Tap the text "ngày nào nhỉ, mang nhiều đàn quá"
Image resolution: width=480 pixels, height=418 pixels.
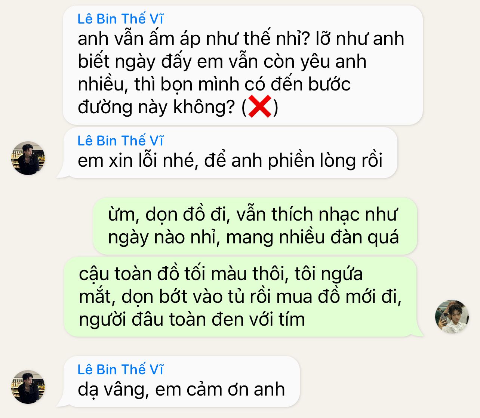pos(253,237)
